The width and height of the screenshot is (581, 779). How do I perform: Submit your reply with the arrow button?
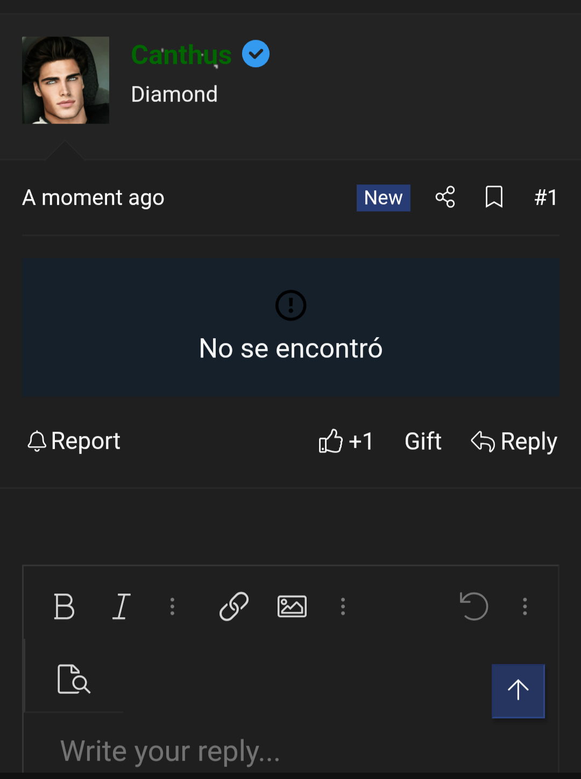(518, 691)
